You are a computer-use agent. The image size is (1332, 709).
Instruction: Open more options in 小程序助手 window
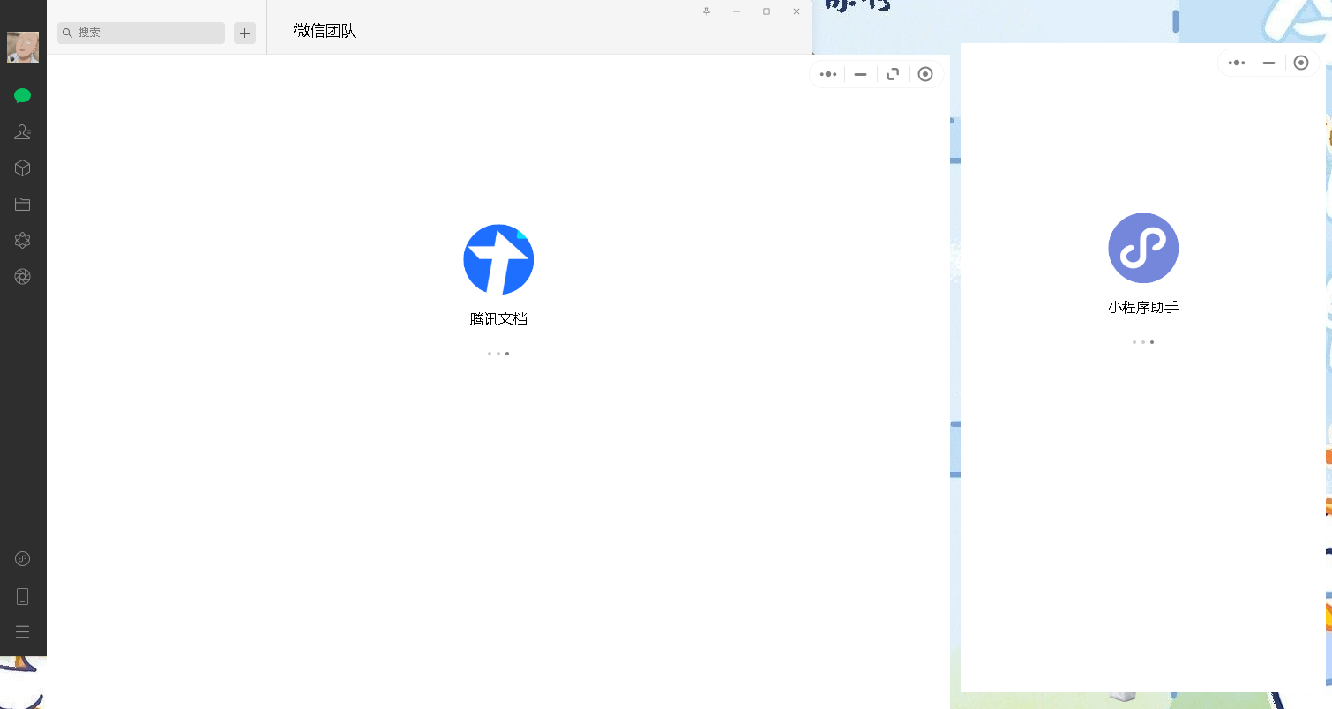(x=1236, y=63)
